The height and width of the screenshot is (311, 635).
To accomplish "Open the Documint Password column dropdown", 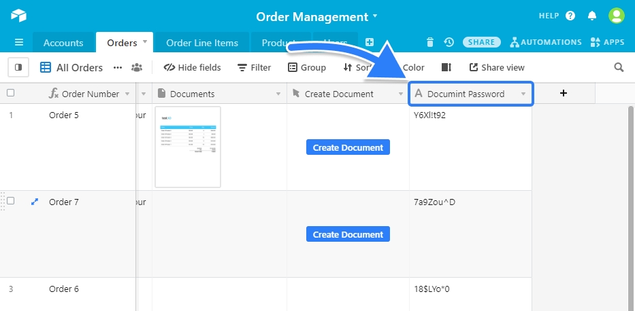I will [523, 94].
